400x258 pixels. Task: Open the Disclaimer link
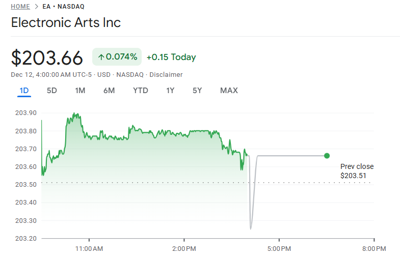[166, 75]
